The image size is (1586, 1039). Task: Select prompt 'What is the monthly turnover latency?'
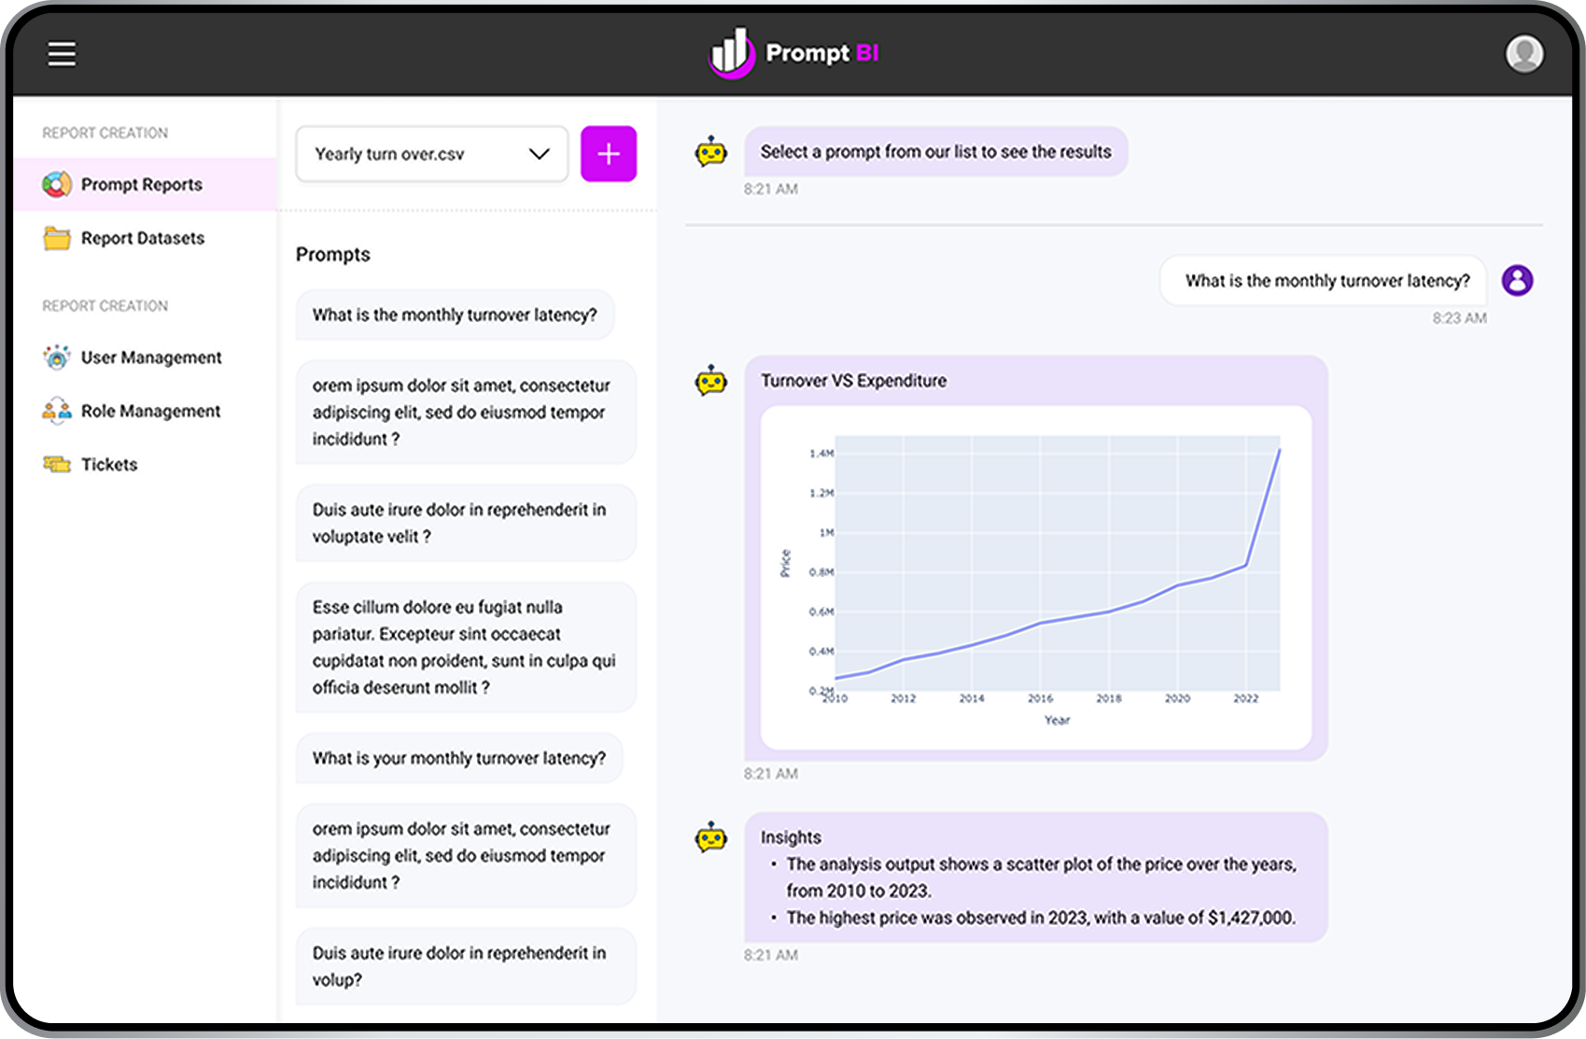(455, 315)
